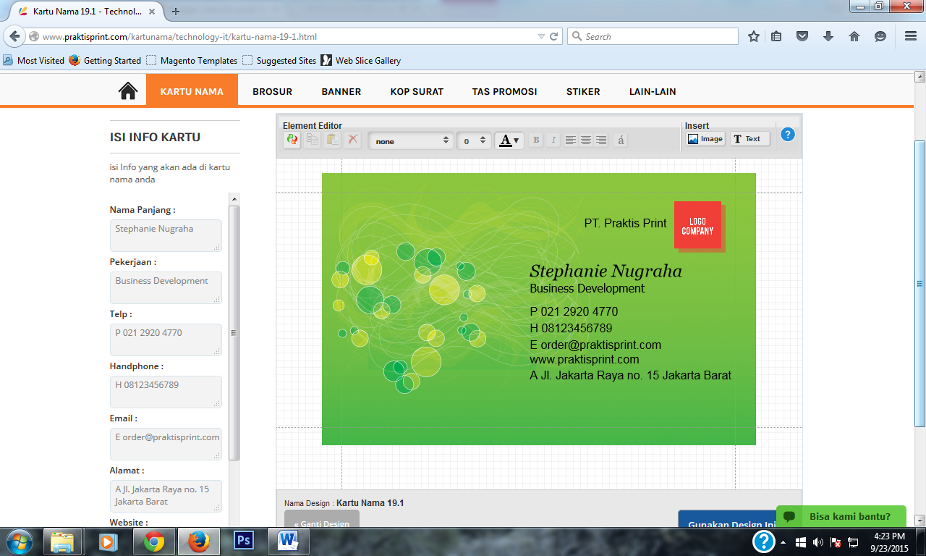Open the 'Most Visited' bookmarks folder
The height and width of the screenshot is (556, 926).
[34, 61]
